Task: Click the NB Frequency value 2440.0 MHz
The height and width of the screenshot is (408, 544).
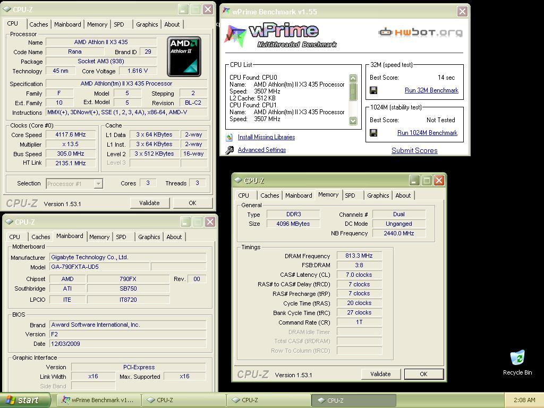Action: click(x=398, y=233)
